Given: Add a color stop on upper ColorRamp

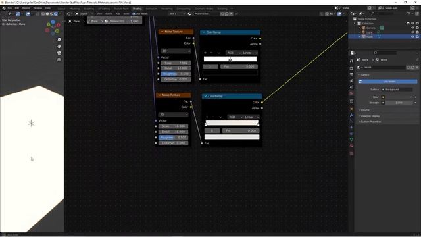Looking at the screenshot, I should (205, 53).
